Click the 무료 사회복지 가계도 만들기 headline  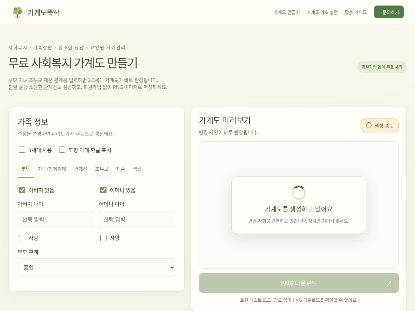73,63
